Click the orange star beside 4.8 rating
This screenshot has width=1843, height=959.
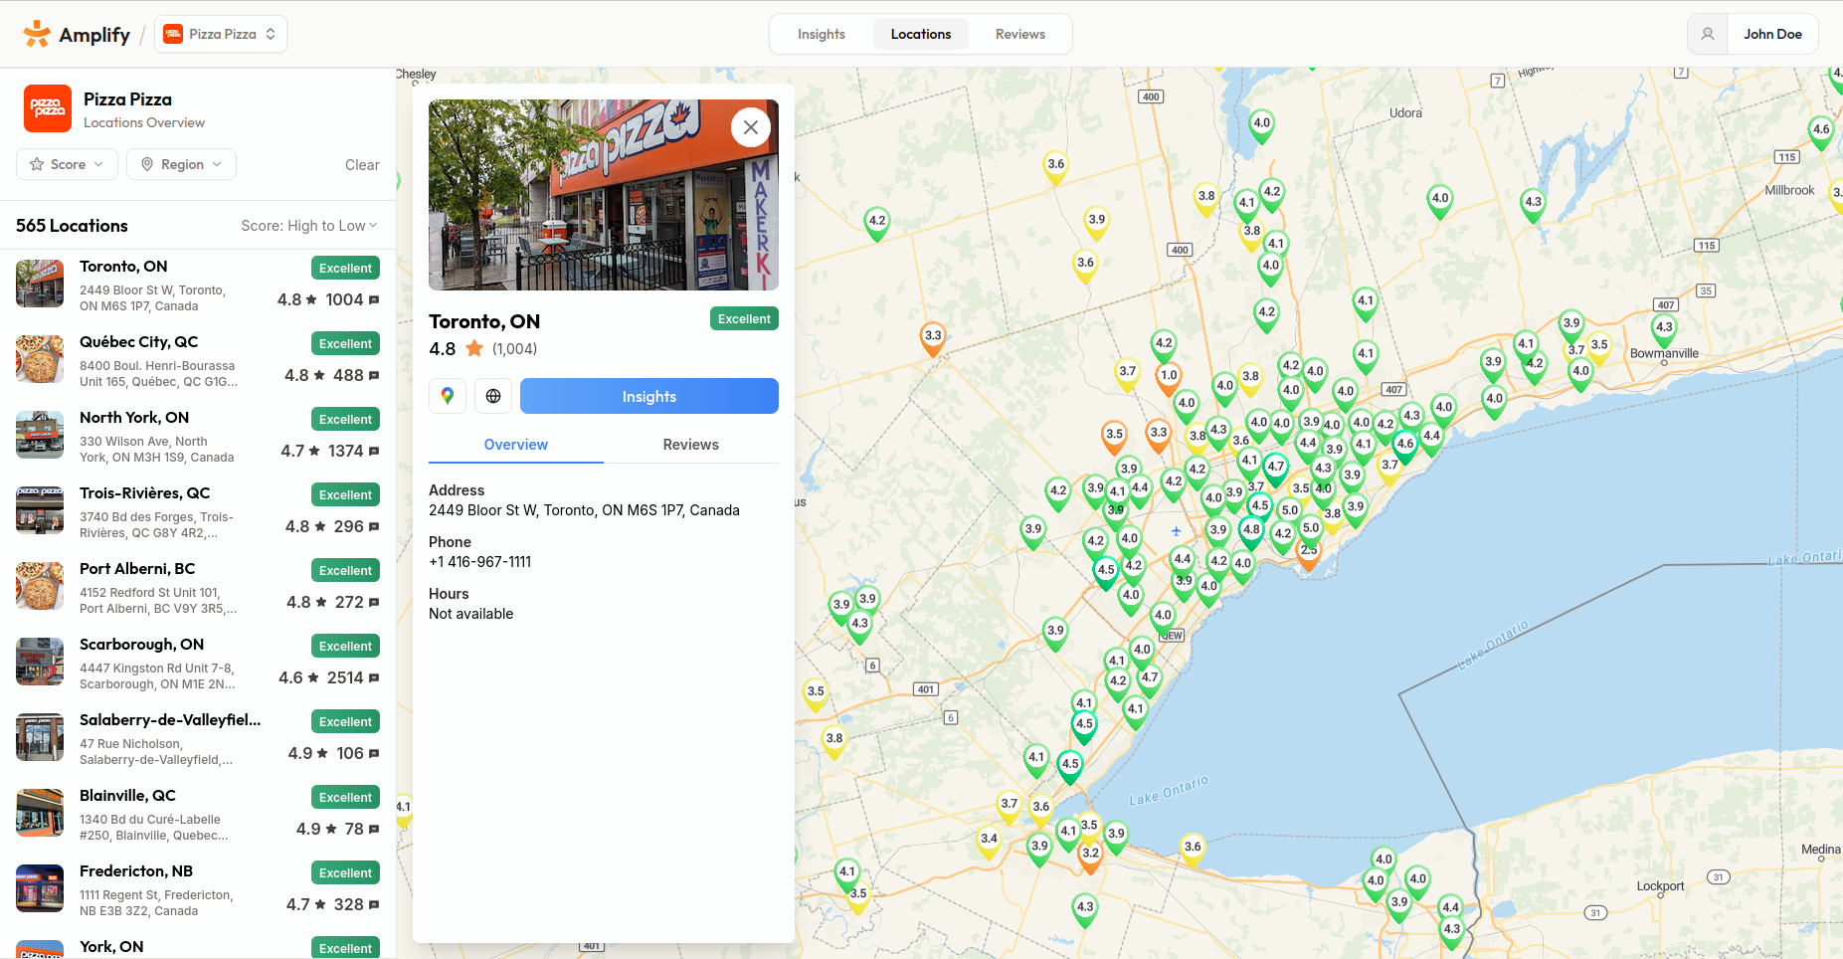[474, 348]
